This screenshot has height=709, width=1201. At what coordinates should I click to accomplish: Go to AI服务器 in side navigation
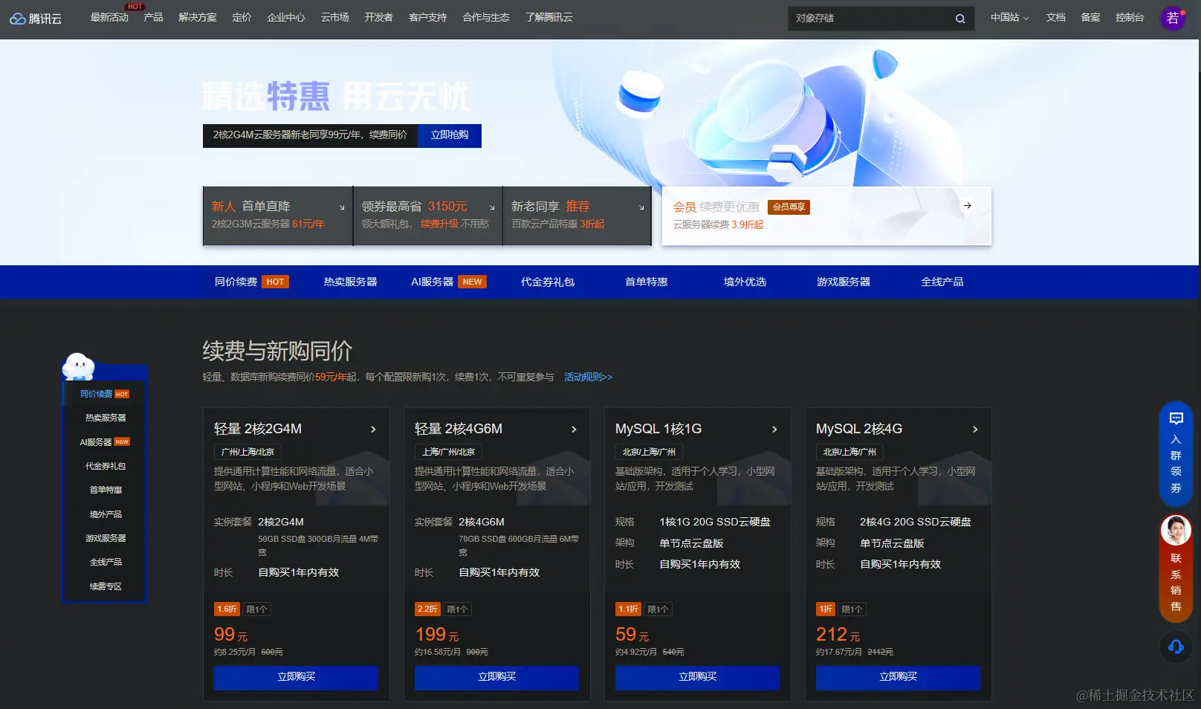click(x=105, y=442)
